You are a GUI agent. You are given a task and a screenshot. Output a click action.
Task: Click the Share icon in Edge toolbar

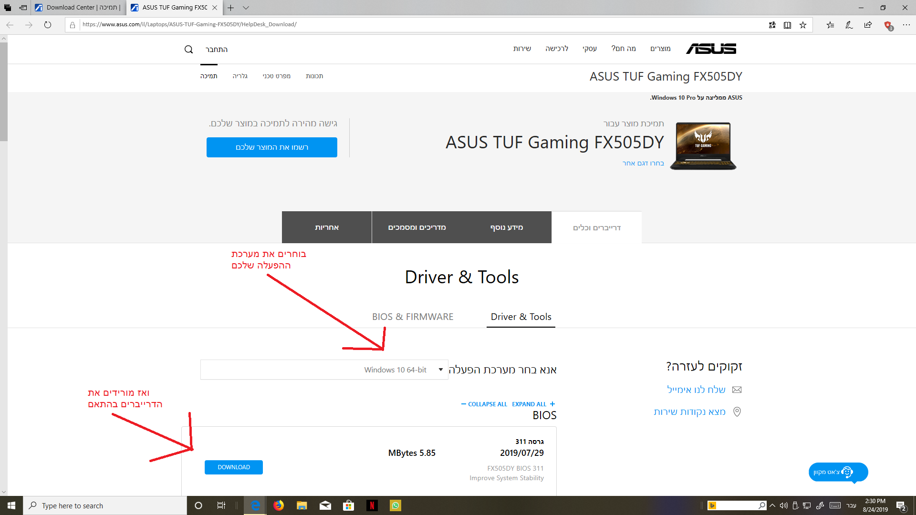868,25
